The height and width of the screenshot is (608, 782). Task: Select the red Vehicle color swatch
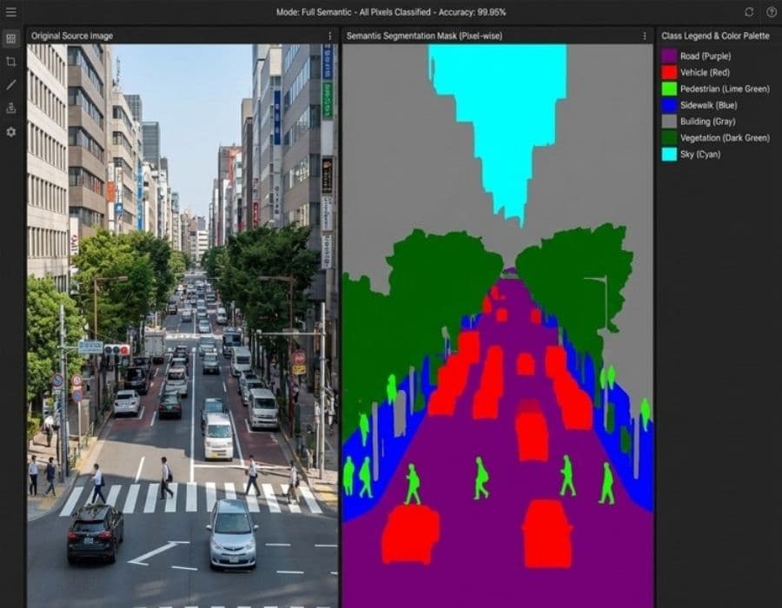[x=669, y=72]
